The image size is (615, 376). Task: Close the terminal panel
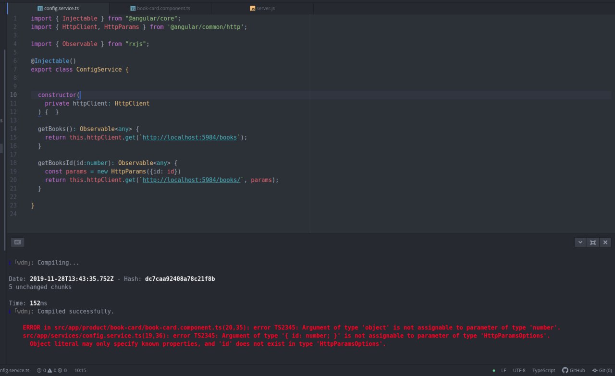tap(605, 243)
